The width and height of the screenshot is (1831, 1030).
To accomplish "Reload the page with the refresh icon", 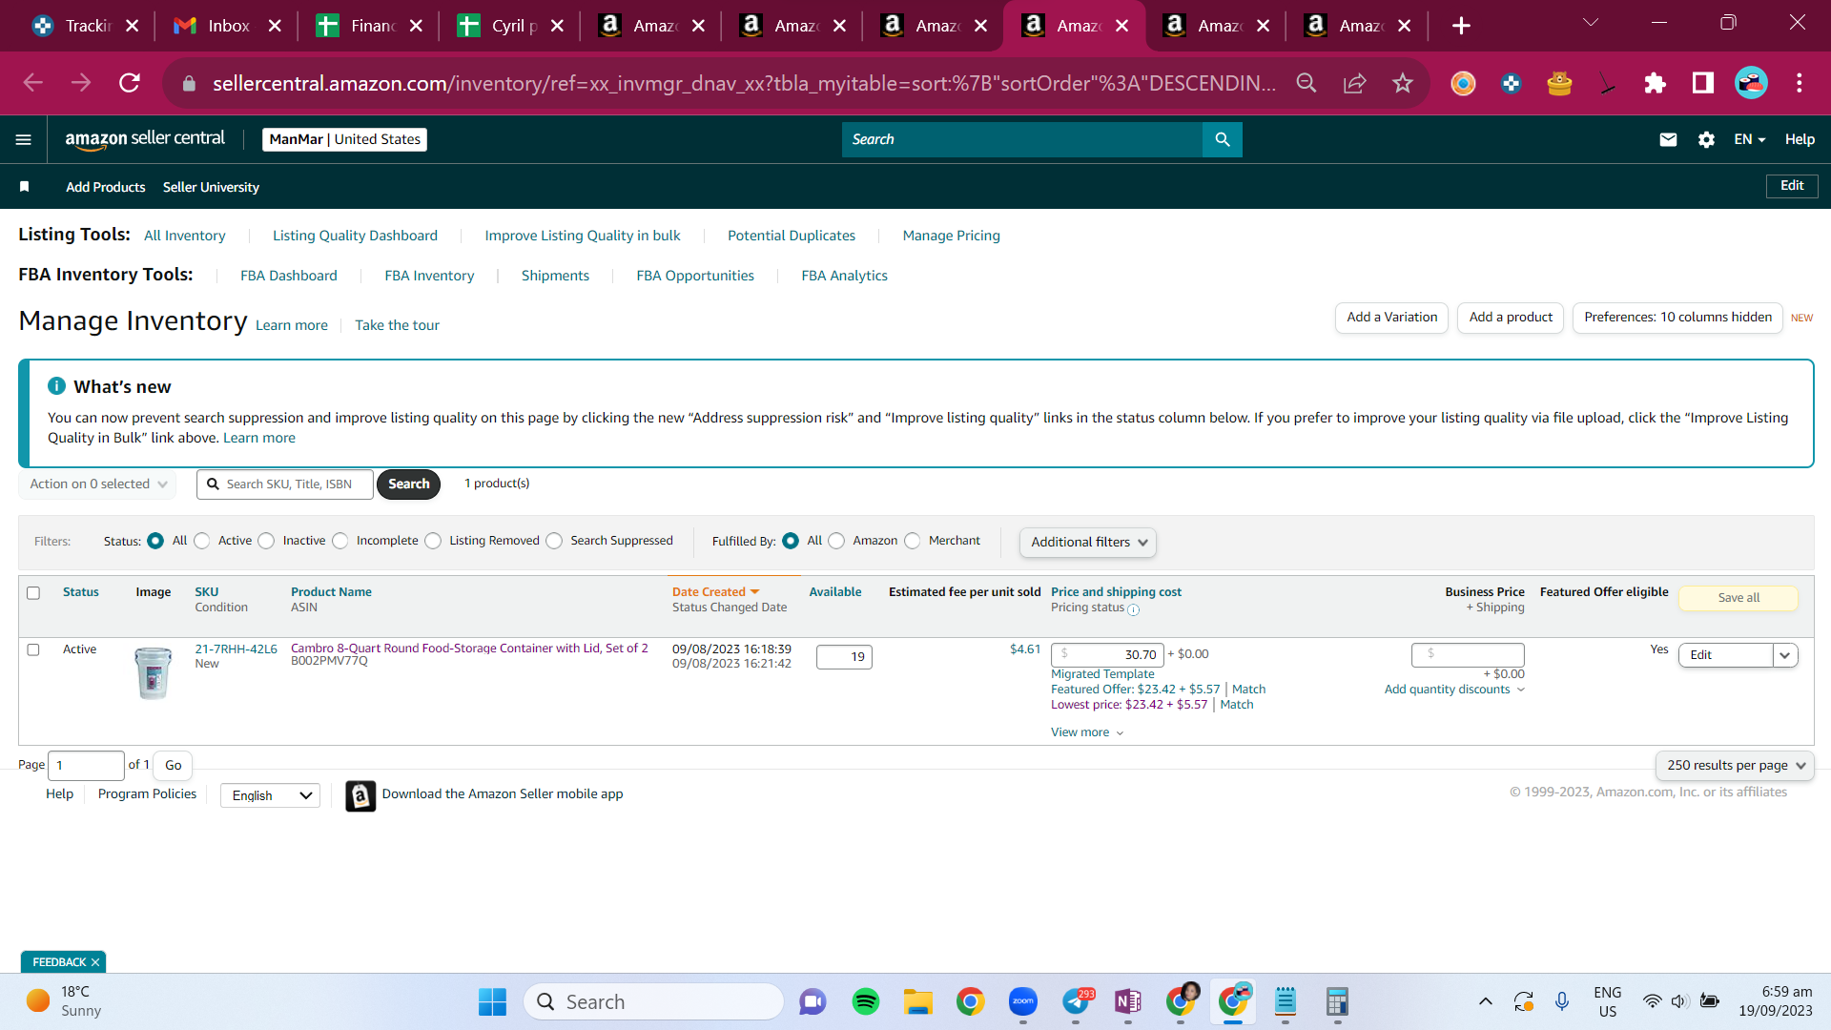I will coord(130,84).
